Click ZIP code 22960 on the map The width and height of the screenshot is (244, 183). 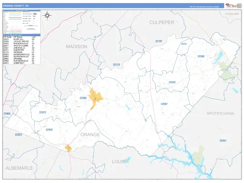pos(83,98)
